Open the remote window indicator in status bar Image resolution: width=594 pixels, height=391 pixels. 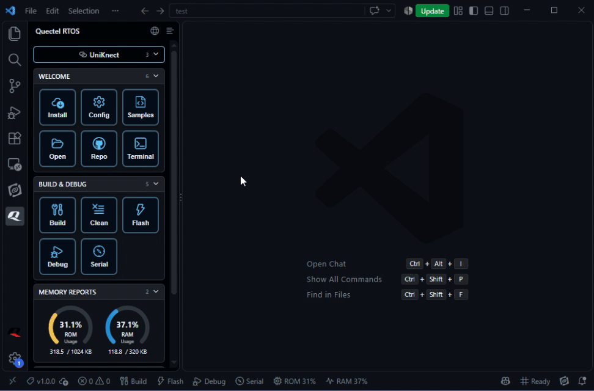(12, 381)
